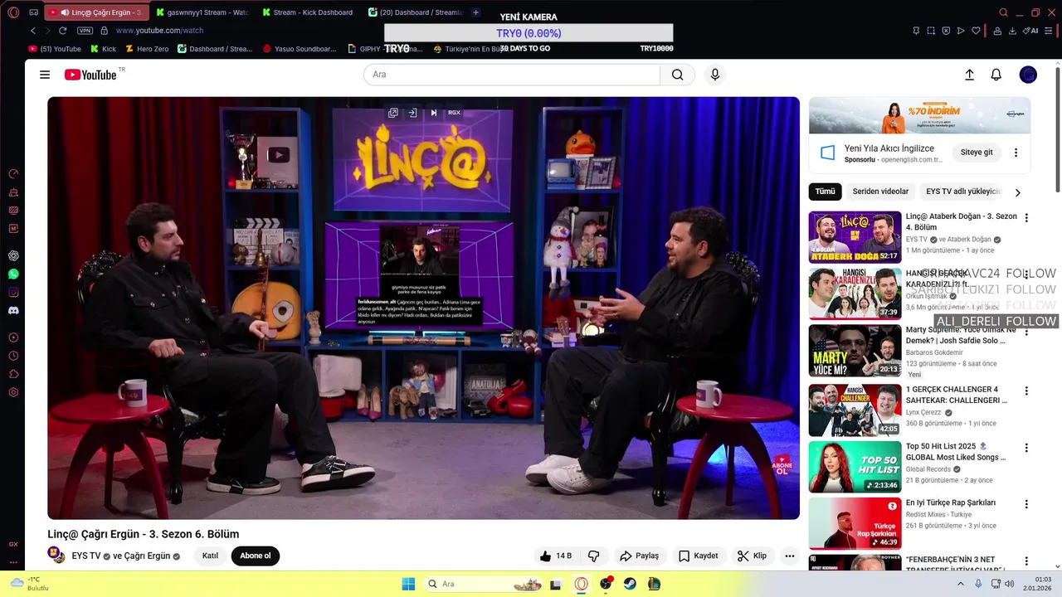The width and height of the screenshot is (1062, 597).
Task: Toggle the Opera ad blocker shield icon
Action: pyautogui.click(x=946, y=31)
